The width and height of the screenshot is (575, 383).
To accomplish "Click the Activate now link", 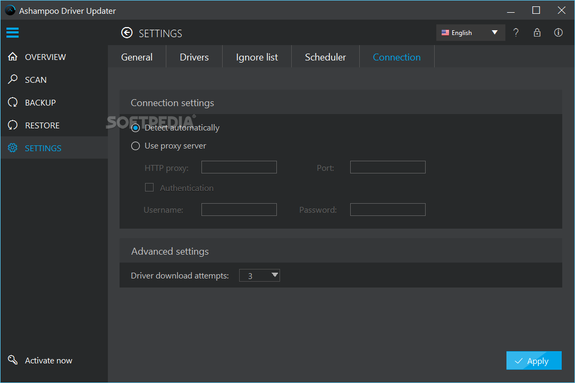I will point(48,361).
